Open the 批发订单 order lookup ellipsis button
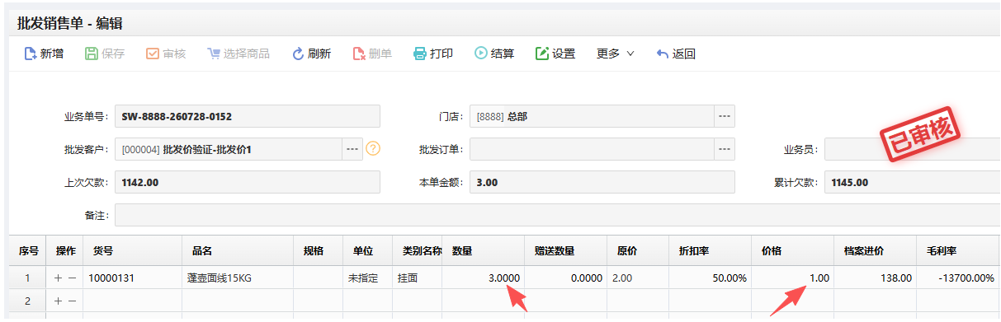Screen dimensions: 1001x322 coord(725,149)
